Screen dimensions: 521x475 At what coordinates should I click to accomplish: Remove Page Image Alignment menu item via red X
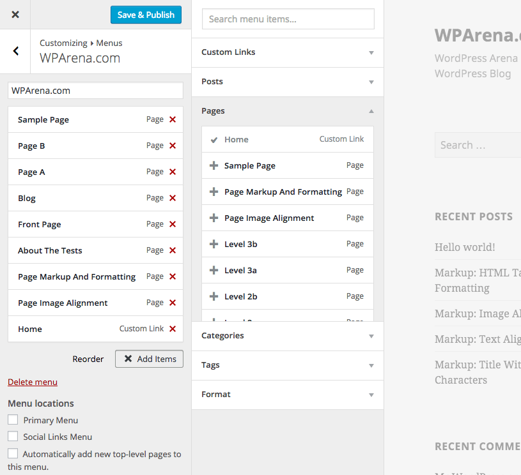pyautogui.click(x=173, y=303)
